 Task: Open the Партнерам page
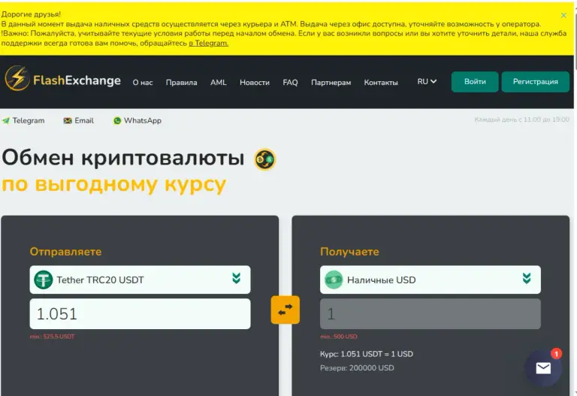point(331,83)
